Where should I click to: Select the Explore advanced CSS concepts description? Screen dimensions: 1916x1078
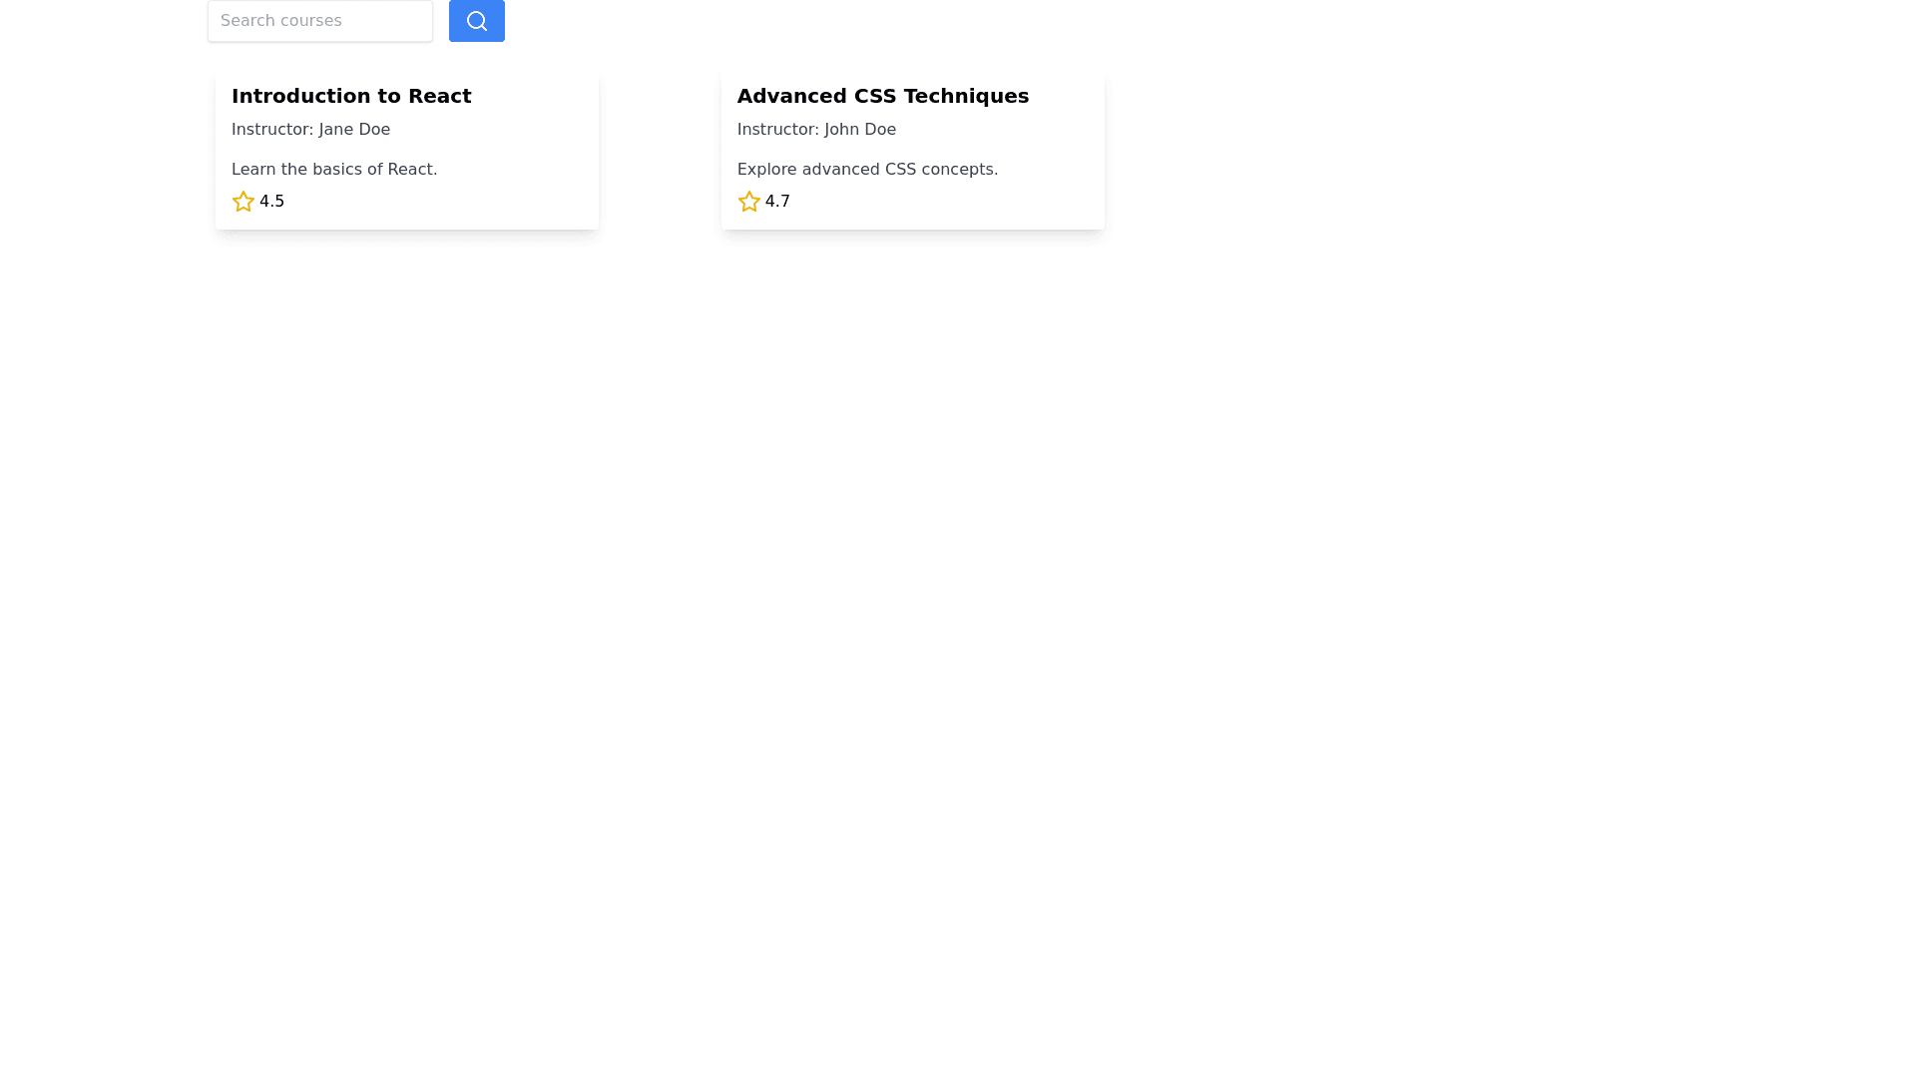pyautogui.click(x=866, y=170)
